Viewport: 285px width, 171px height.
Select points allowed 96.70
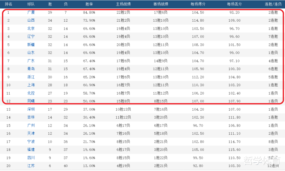[x=234, y=29]
